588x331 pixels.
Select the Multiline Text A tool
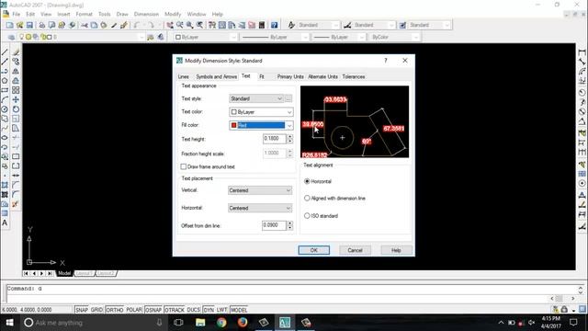click(5, 223)
